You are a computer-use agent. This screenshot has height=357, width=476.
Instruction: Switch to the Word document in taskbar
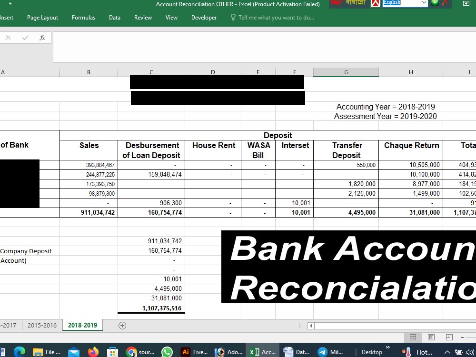(296, 352)
